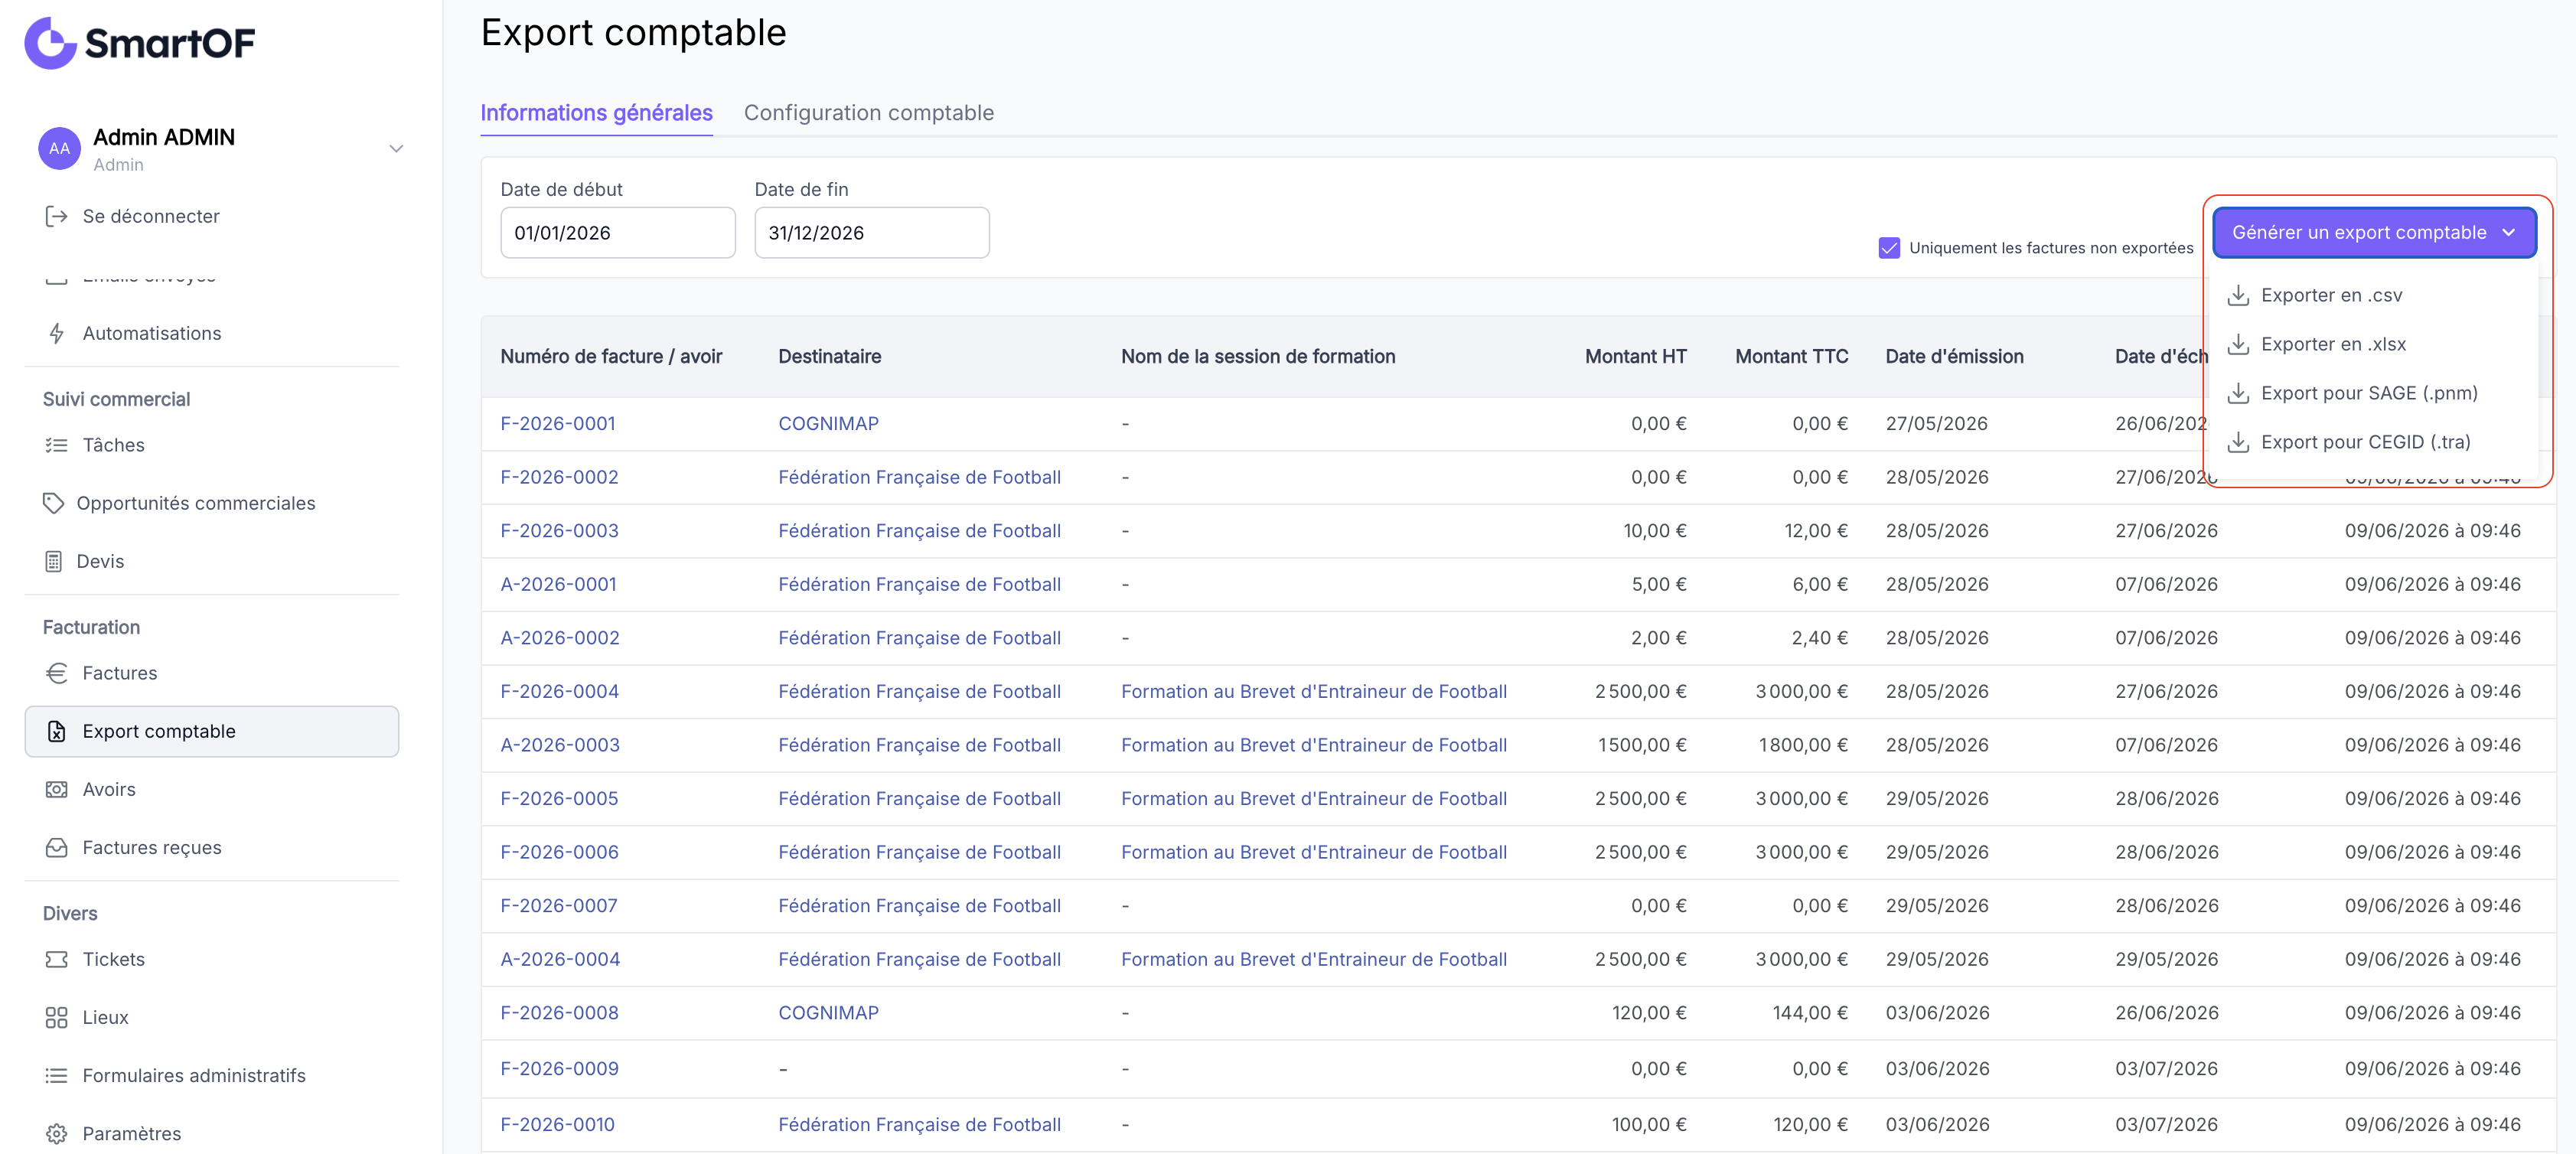Select Exporter en .xlsx option
Image resolution: width=2576 pixels, height=1154 pixels.
[x=2375, y=344]
